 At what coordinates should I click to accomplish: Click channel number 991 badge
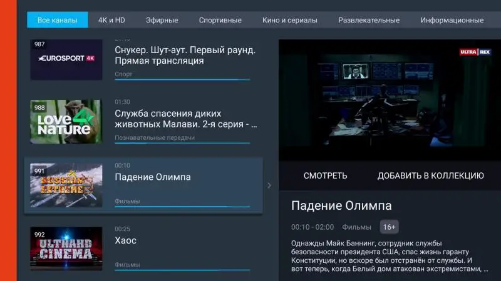coord(39,171)
